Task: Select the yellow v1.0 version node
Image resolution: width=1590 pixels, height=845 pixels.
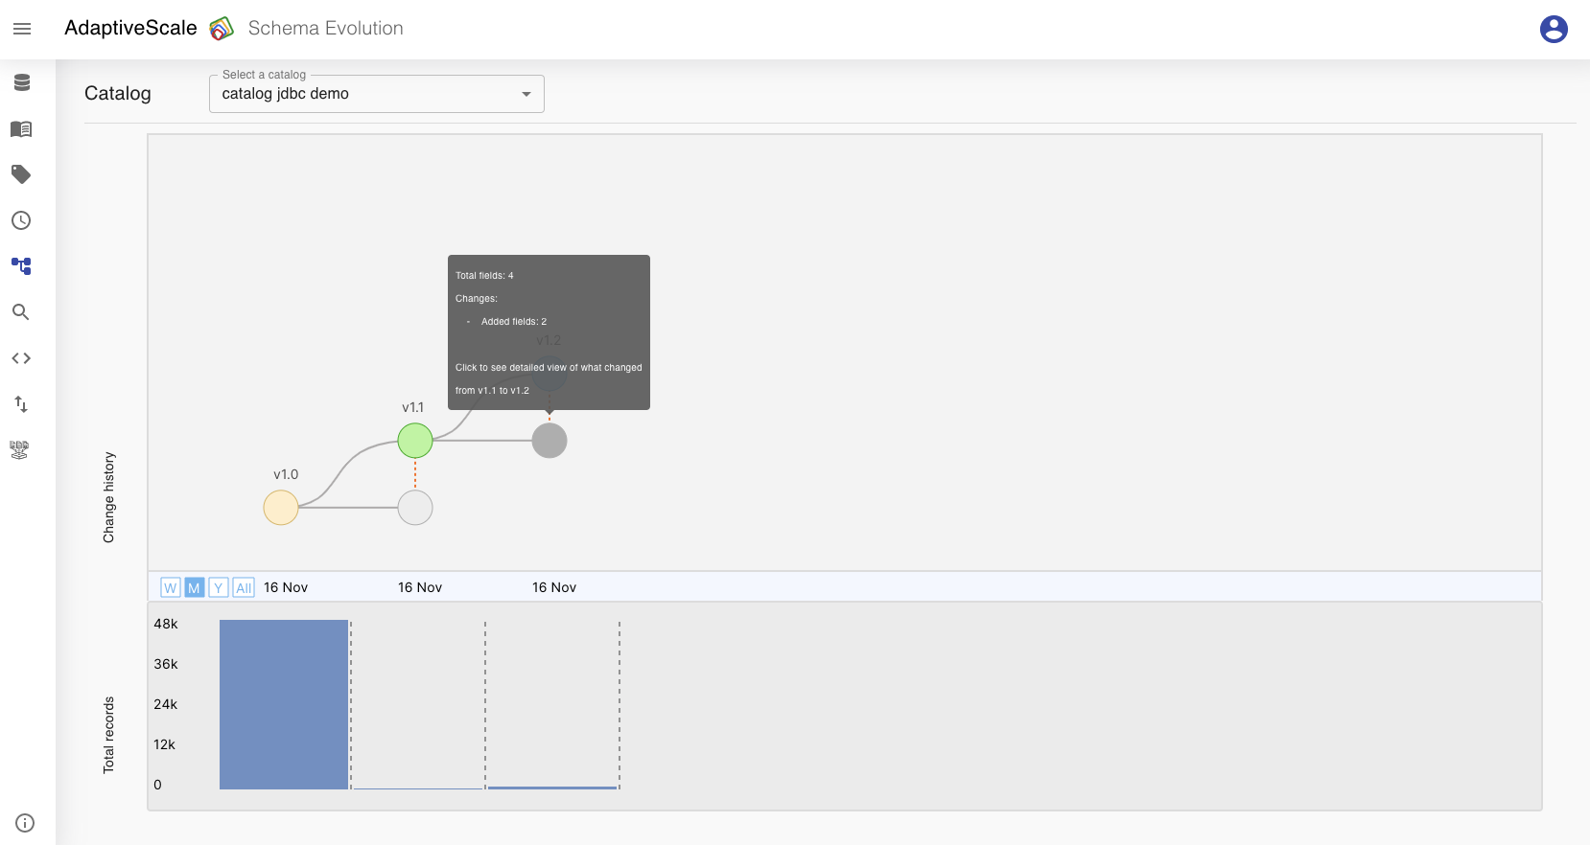Action: tap(281, 508)
